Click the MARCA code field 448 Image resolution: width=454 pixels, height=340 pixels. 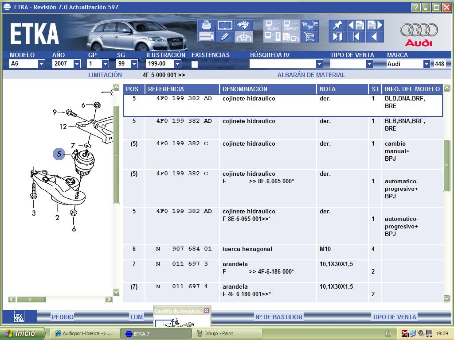pos(439,64)
